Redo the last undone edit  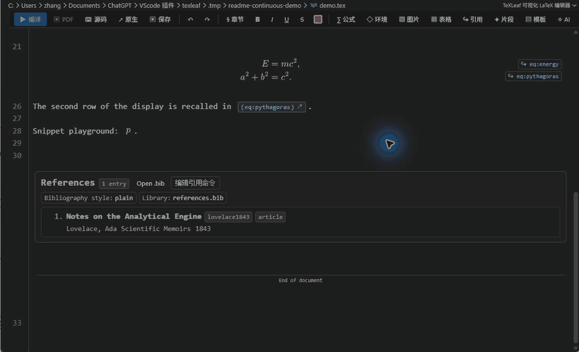coord(207,19)
